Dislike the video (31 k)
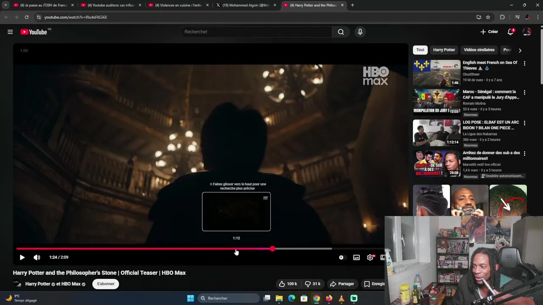 (313, 284)
